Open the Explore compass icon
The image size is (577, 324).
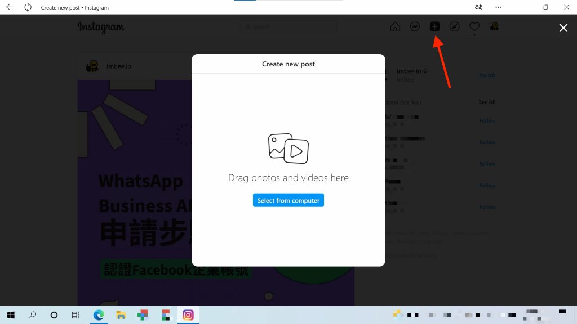[455, 27]
